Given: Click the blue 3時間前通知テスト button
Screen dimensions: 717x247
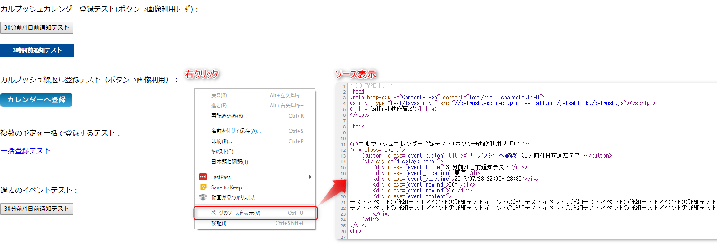Looking at the screenshot, I should (x=37, y=51).
